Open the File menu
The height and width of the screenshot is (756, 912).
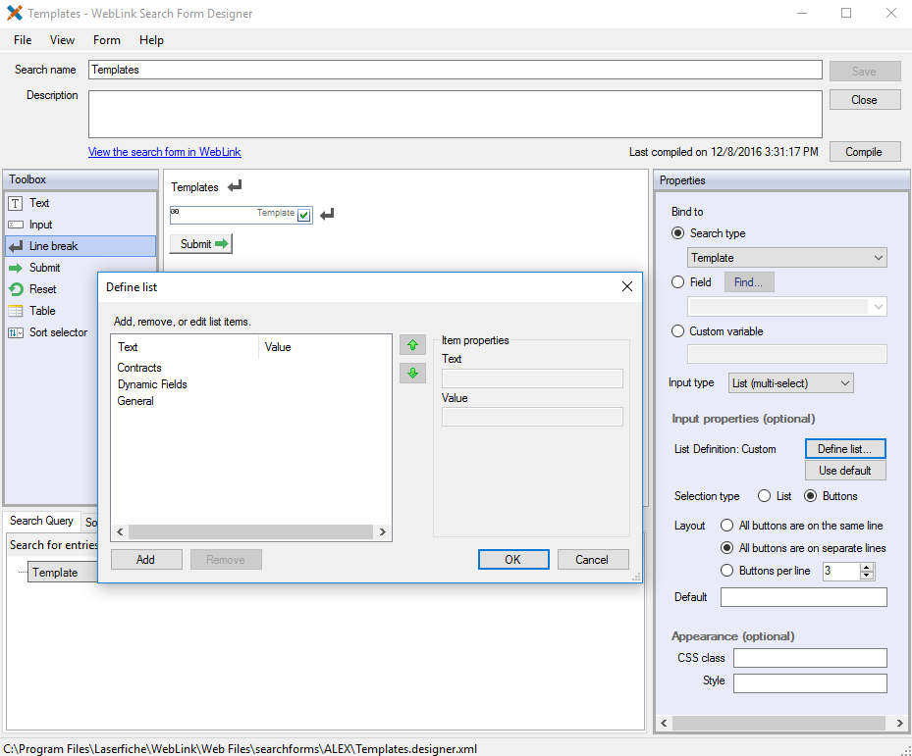(23, 40)
